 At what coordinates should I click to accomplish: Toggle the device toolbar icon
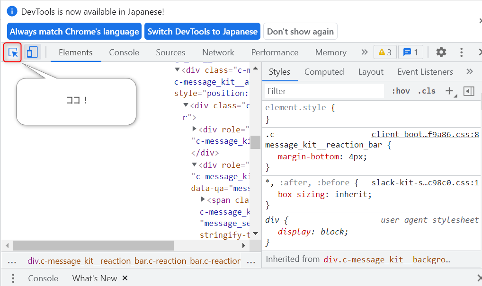tap(32, 52)
